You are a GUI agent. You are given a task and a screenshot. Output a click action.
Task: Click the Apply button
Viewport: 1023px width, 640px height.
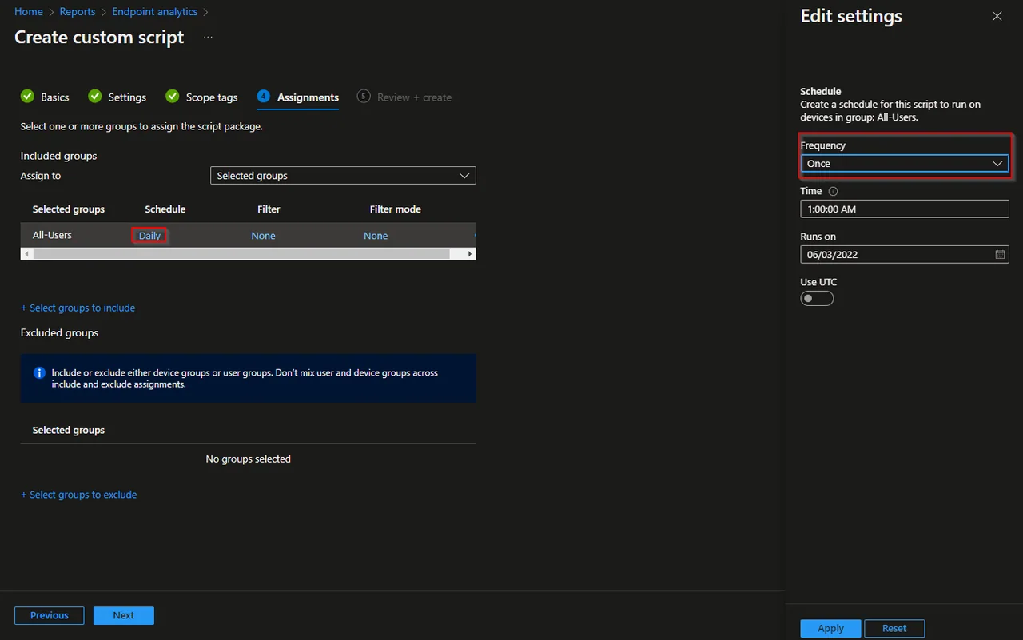(830, 628)
